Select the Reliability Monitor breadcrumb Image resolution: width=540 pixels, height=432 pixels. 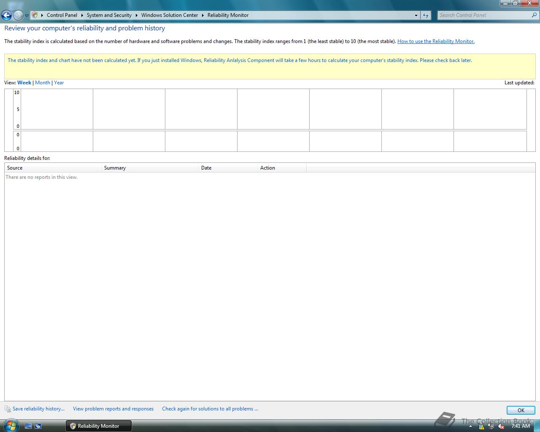pos(228,15)
